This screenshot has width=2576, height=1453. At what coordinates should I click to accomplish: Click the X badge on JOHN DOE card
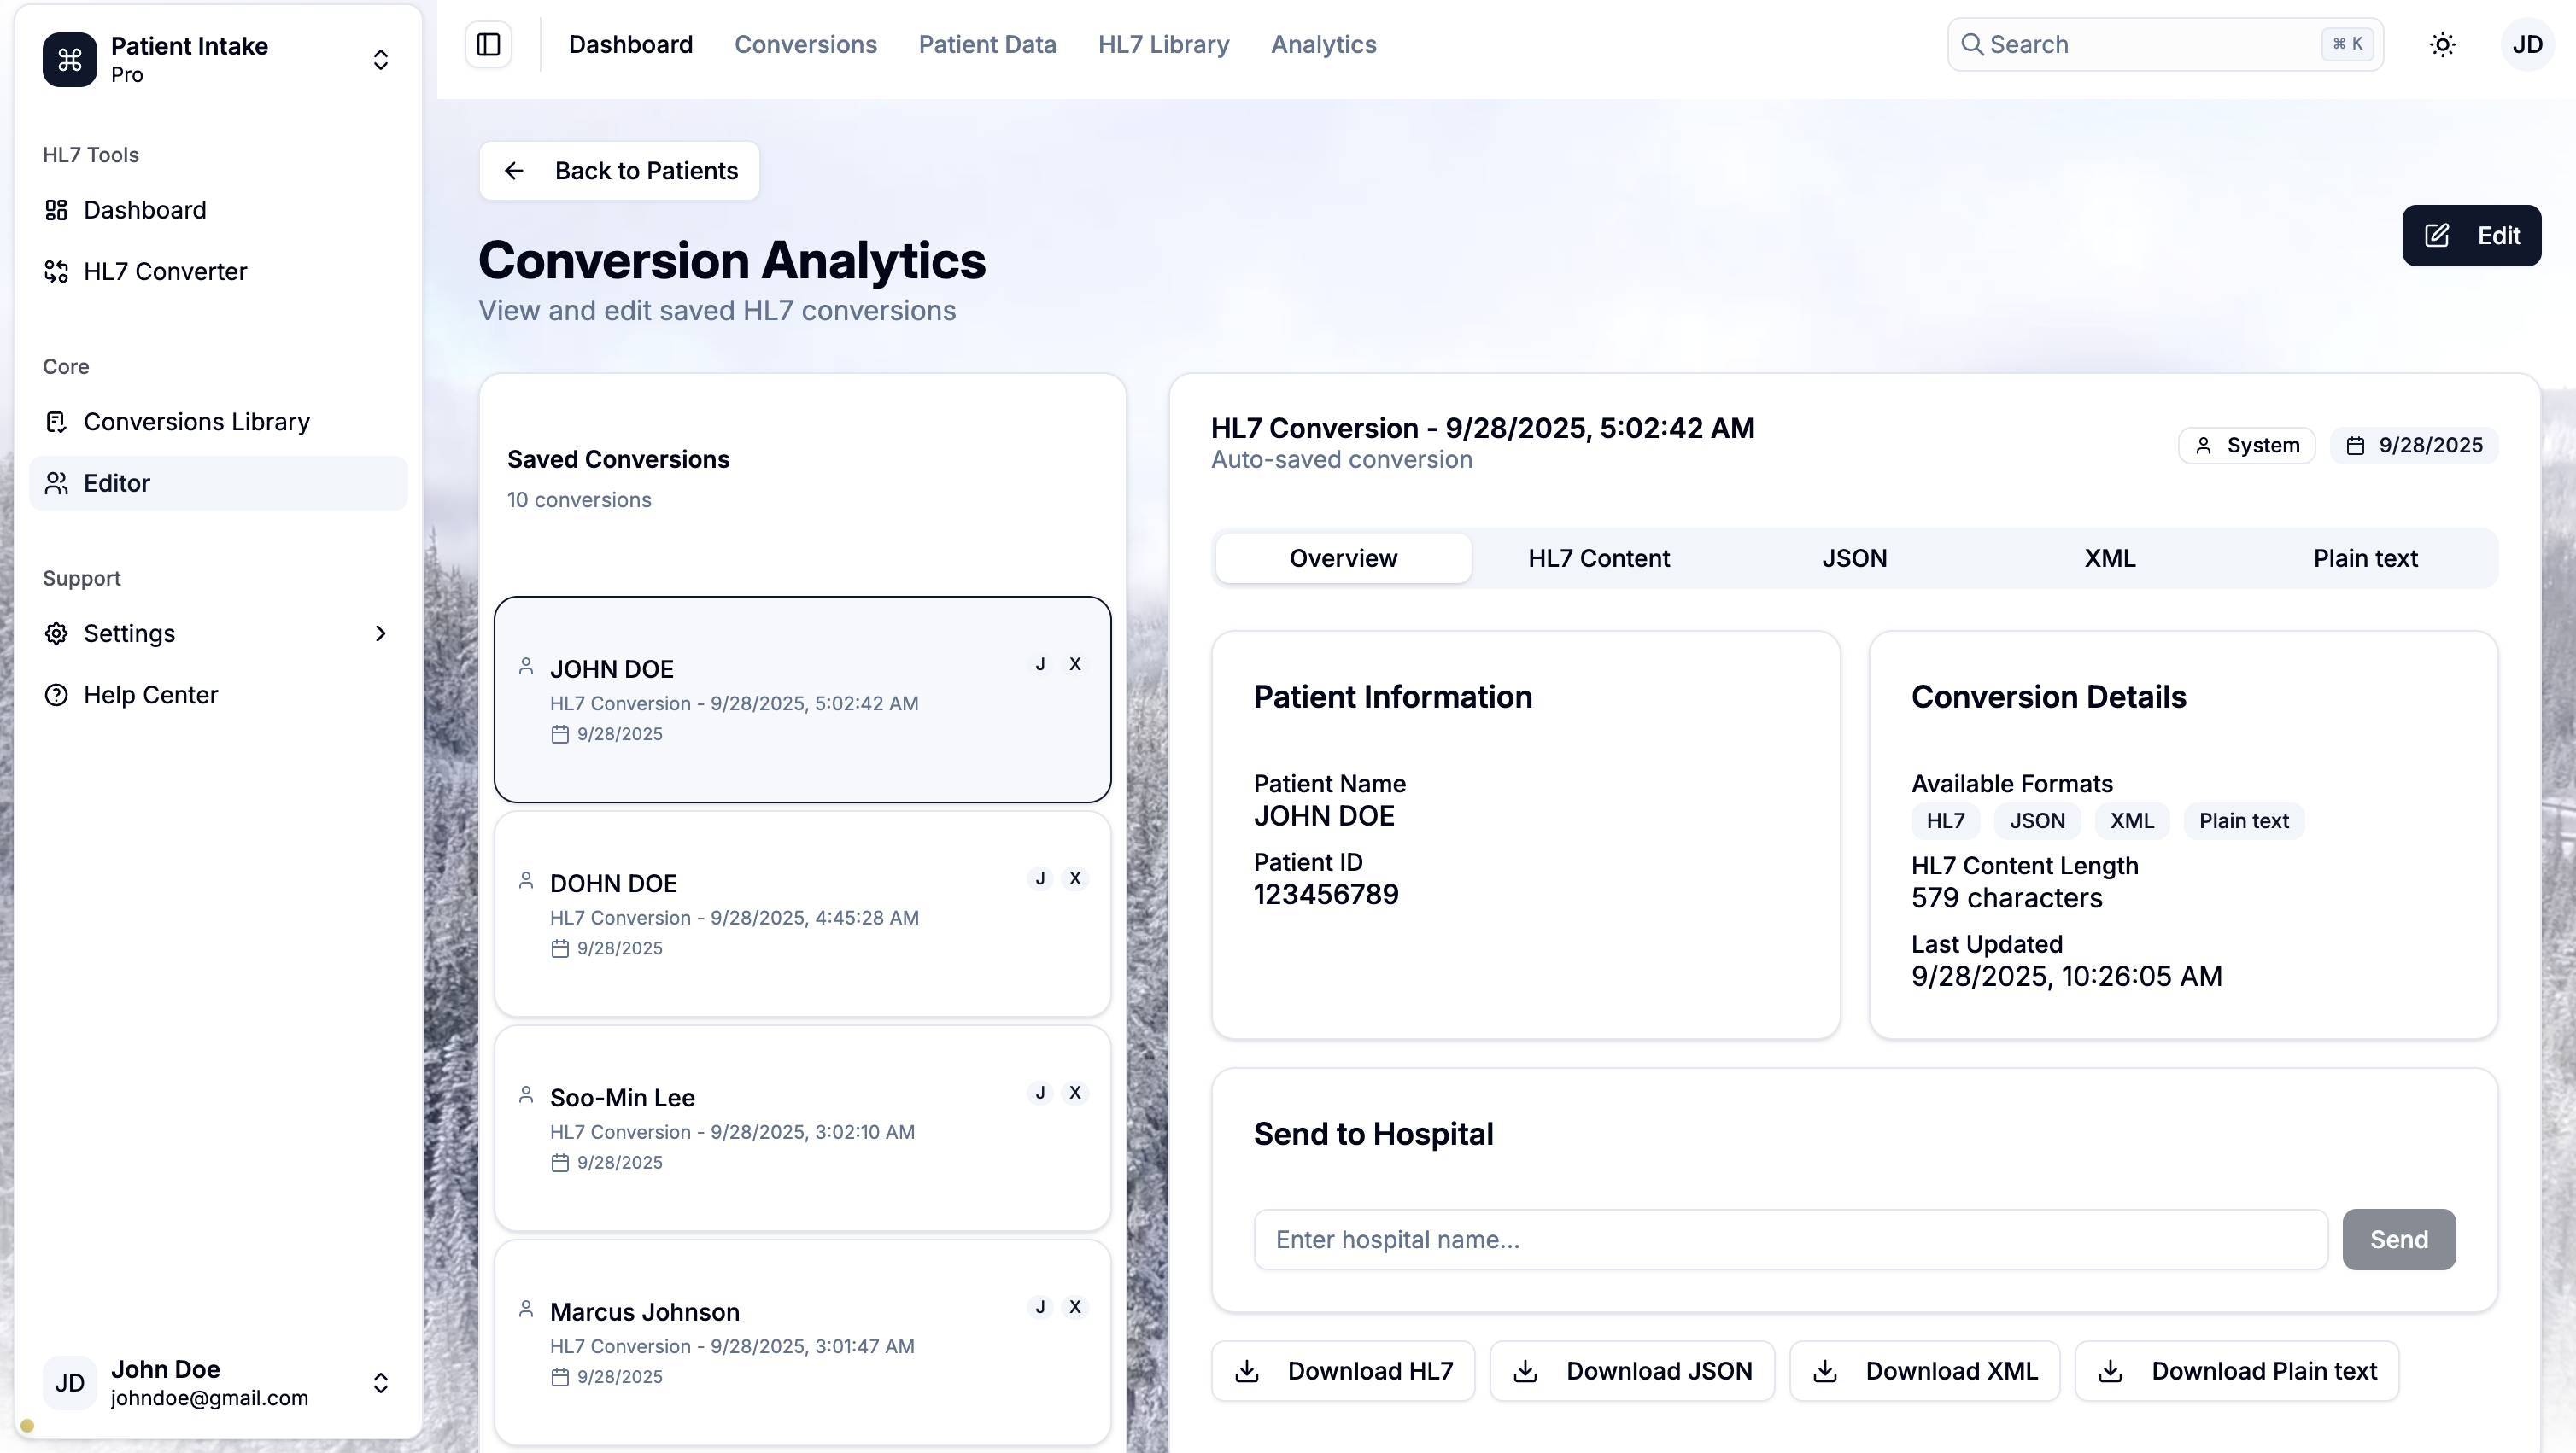pos(1075,664)
